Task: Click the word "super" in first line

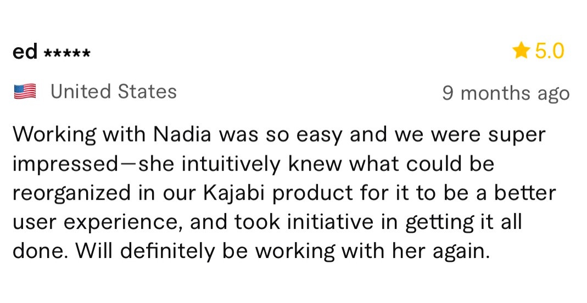Action: tap(517, 136)
